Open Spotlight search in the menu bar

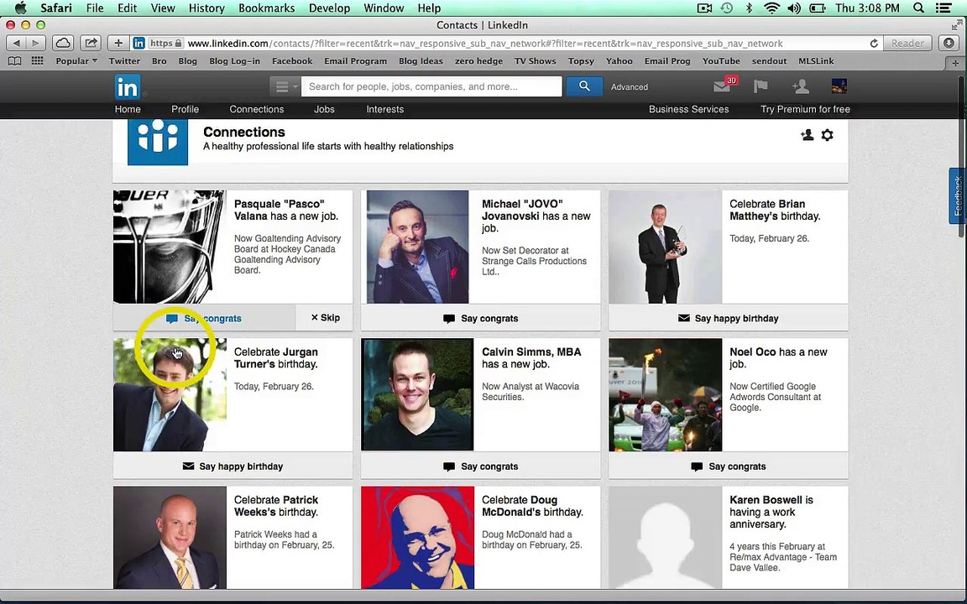[919, 8]
